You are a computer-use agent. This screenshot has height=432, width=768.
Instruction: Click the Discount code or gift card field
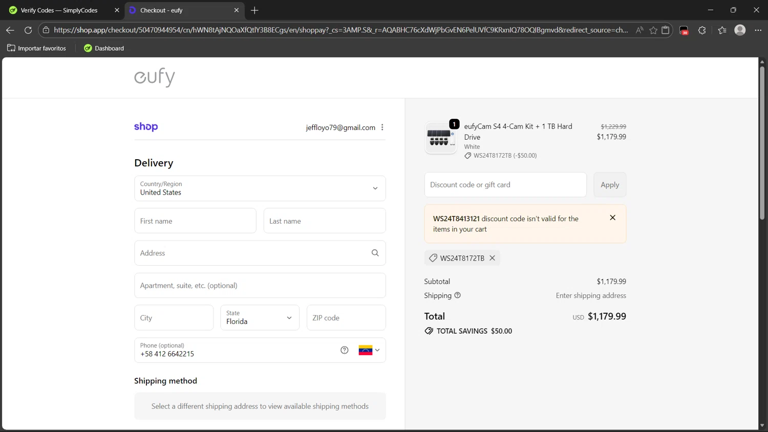[505, 185]
